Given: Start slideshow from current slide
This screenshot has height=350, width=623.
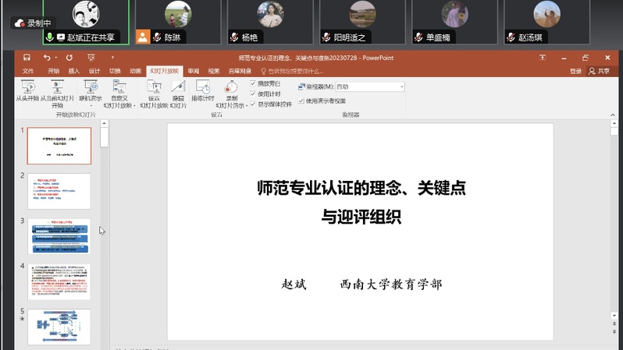Looking at the screenshot, I should point(57,87).
